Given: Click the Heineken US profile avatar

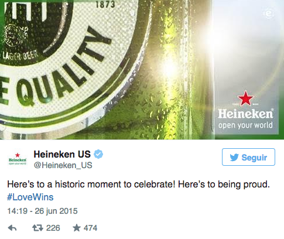Looking at the screenshot, I should [18, 159].
